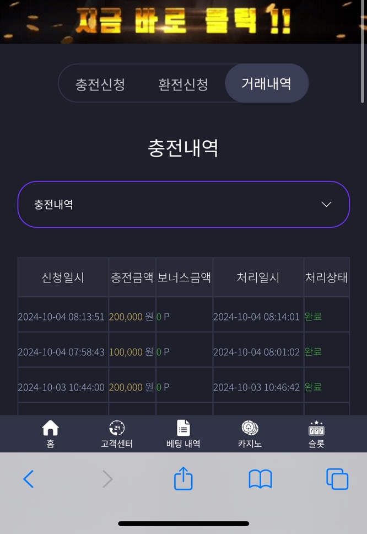Go to the 카지노 chips icon

[x=250, y=428]
